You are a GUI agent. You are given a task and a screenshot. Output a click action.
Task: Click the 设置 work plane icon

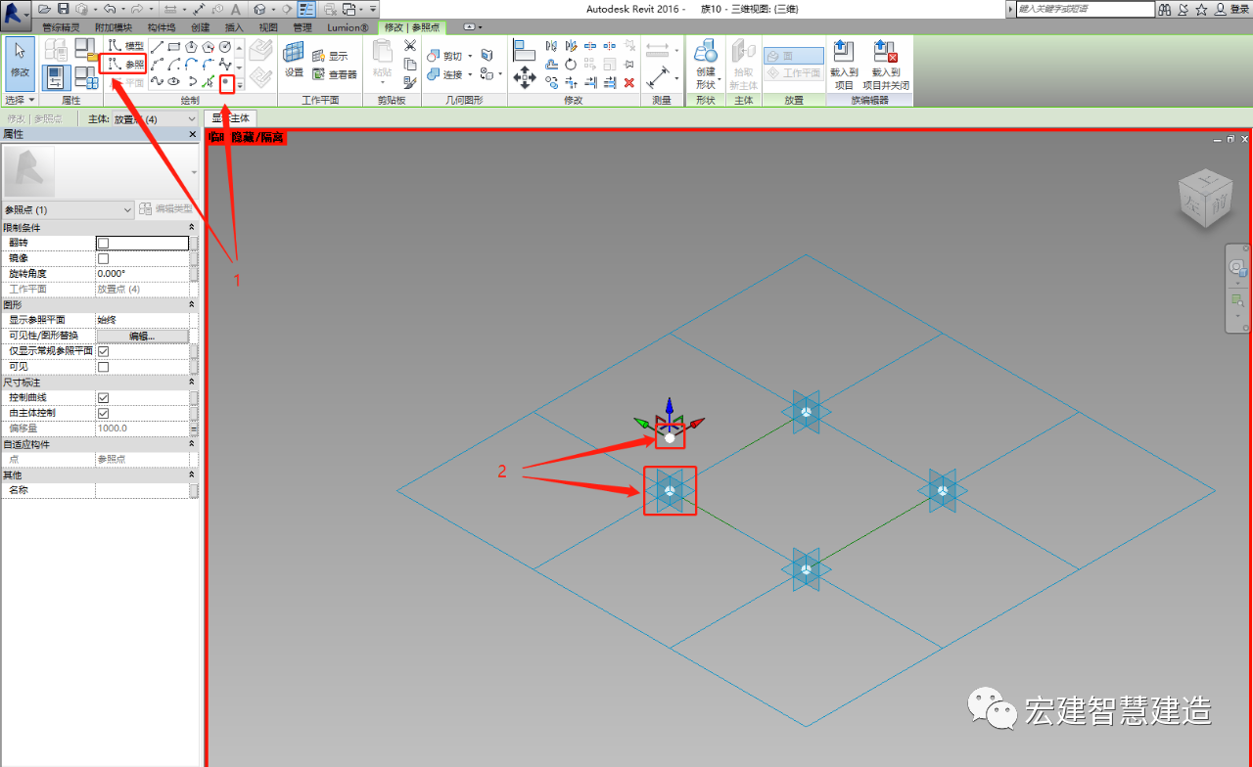[294, 59]
